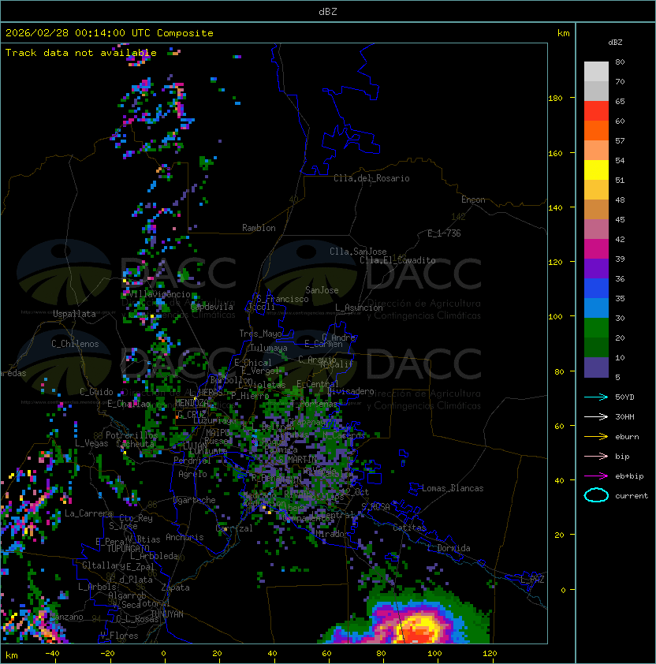656x664 pixels.
Task: Choose the light blue 30–35 dBZ swatch
Action: [596, 308]
